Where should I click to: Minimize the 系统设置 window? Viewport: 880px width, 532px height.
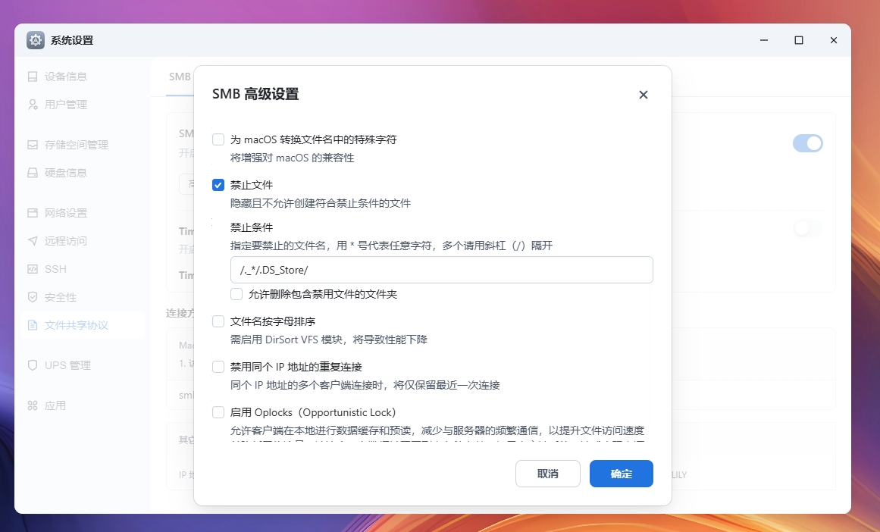(764, 40)
